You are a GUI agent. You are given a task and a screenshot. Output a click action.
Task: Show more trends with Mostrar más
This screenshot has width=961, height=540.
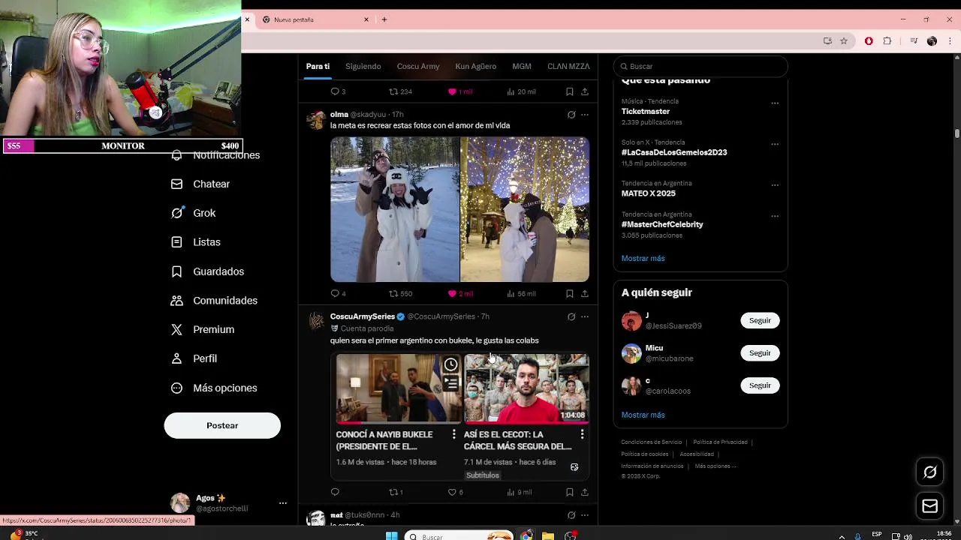pyautogui.click(x=643, y=258)
